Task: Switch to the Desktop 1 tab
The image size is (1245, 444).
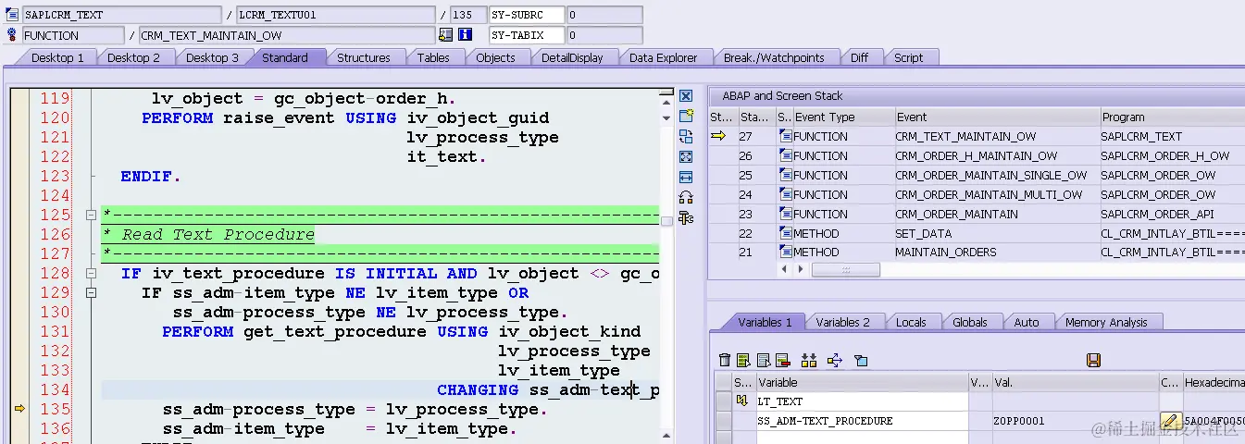Action: point(57,57)
